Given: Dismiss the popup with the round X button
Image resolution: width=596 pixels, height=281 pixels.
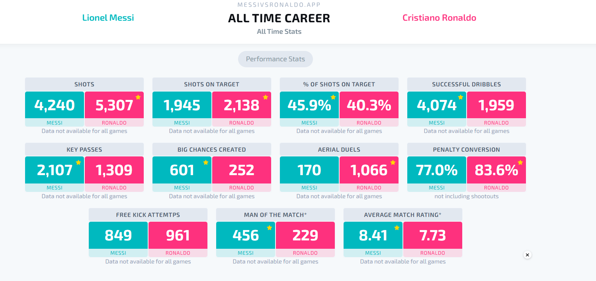Looking at the screenshot, I should [x=528, y=255].
